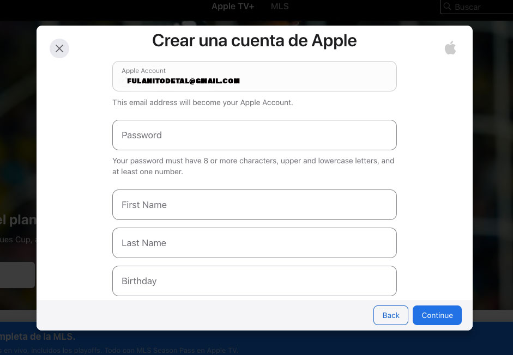513x355 pixels.
Task: Close the Apple account creation dialog
Action: coord(59,48)
